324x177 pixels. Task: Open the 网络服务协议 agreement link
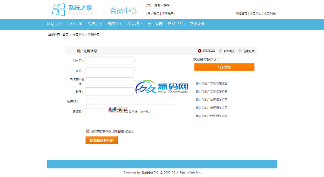coord(123,131)
